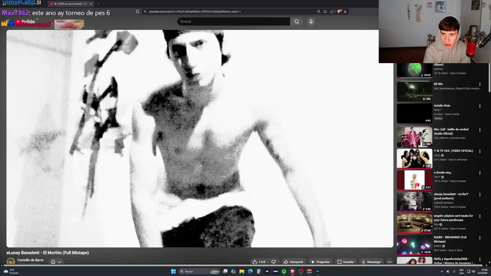Viewport: 491px width, 276px height.
Task: Open Y SI TE VAS. (VIDEO OFICIAL) title
Action: [453, 151]
